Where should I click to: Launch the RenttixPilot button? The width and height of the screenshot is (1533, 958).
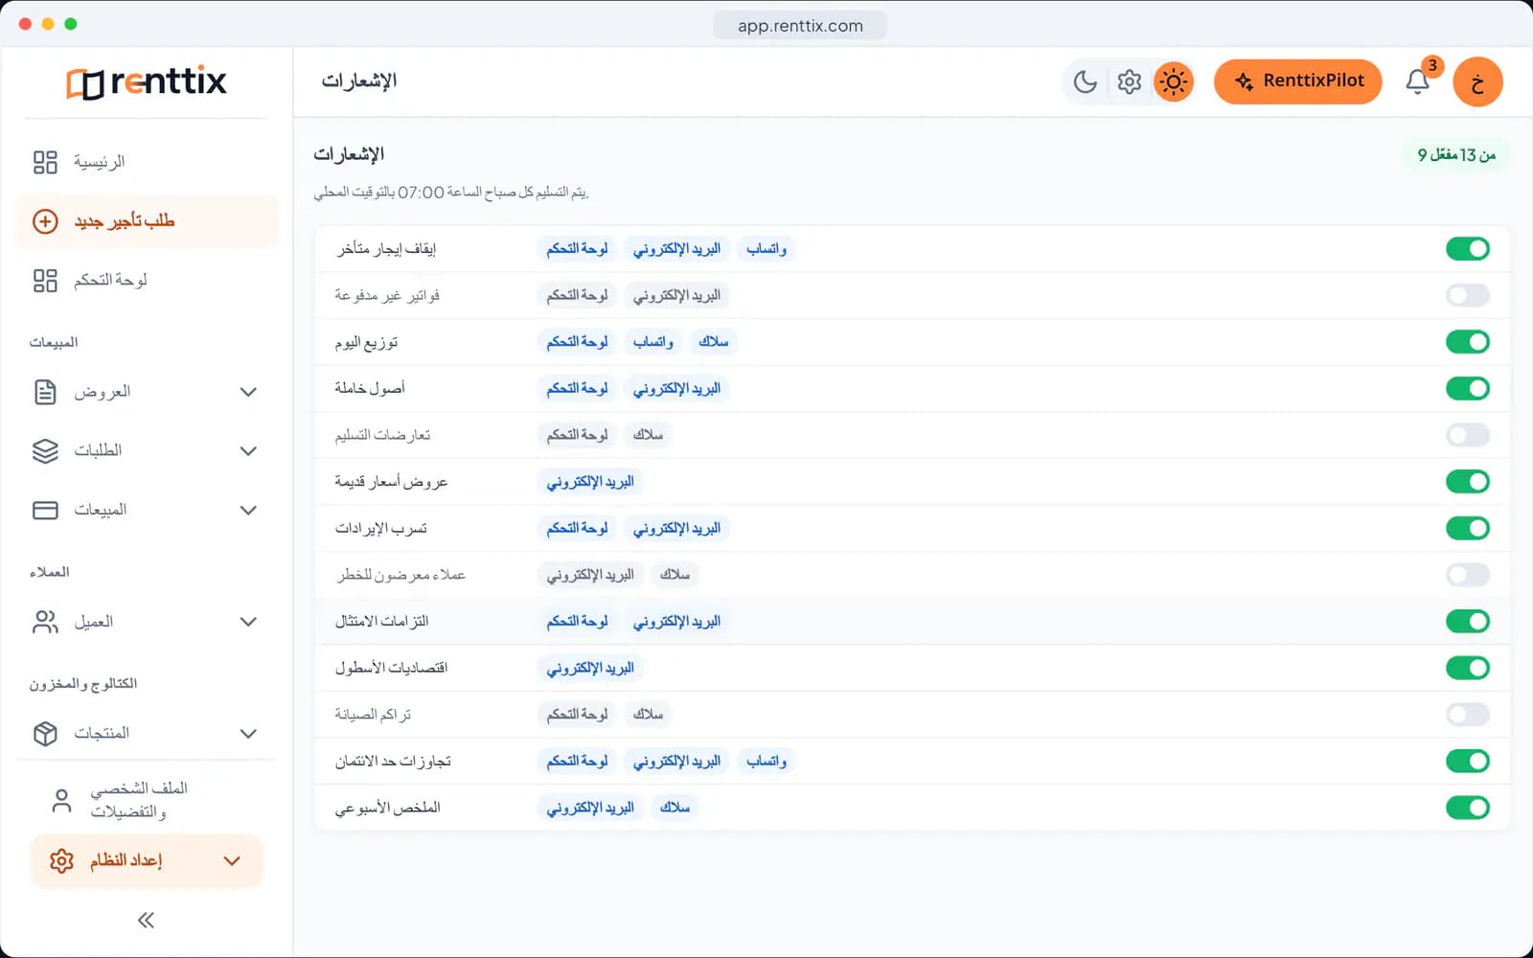click(1297, 81)
